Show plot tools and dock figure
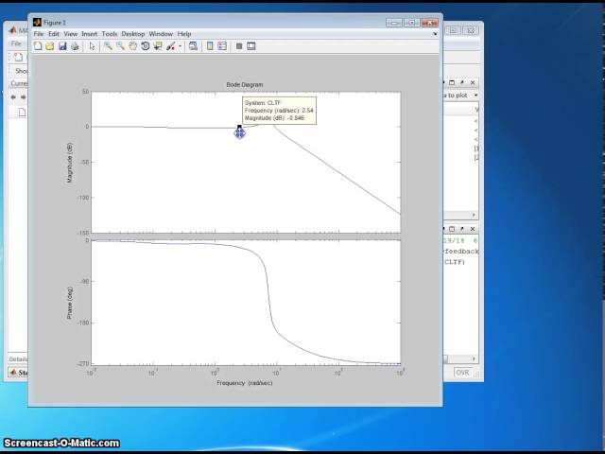605x454 pixels. pos(251,46)
